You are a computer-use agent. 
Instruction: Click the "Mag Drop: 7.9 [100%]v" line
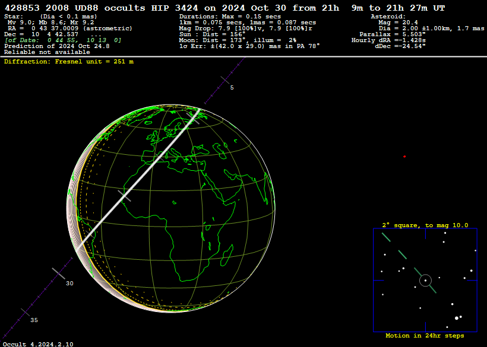tap(246, 28)
